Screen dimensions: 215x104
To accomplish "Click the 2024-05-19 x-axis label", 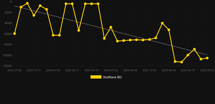I will click(91, 70).
